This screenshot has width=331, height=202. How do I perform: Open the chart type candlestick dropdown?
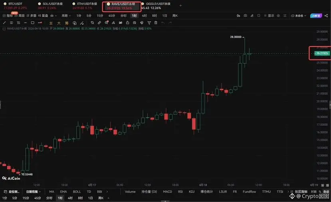click(54, 16)
